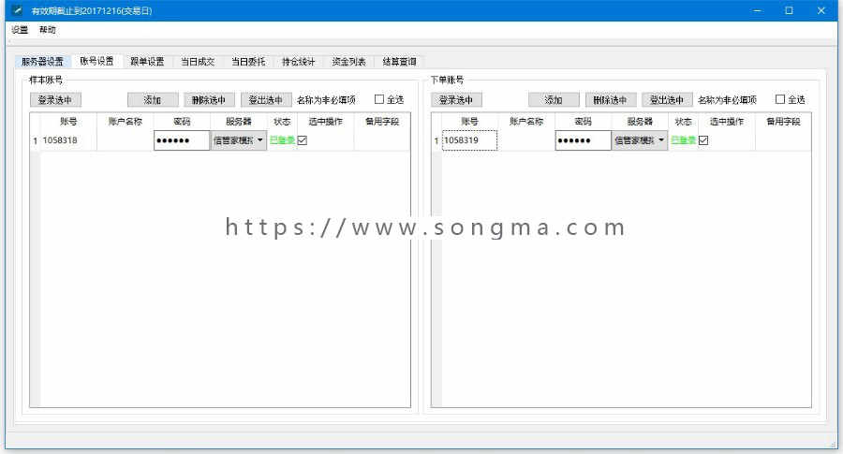This screenshot has width=843, height=454.
Task: Switch to the 资金列表 tab
Action: (x=348, y=62)
